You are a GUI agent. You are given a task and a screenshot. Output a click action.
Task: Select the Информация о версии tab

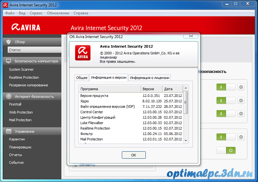[109, 77]
